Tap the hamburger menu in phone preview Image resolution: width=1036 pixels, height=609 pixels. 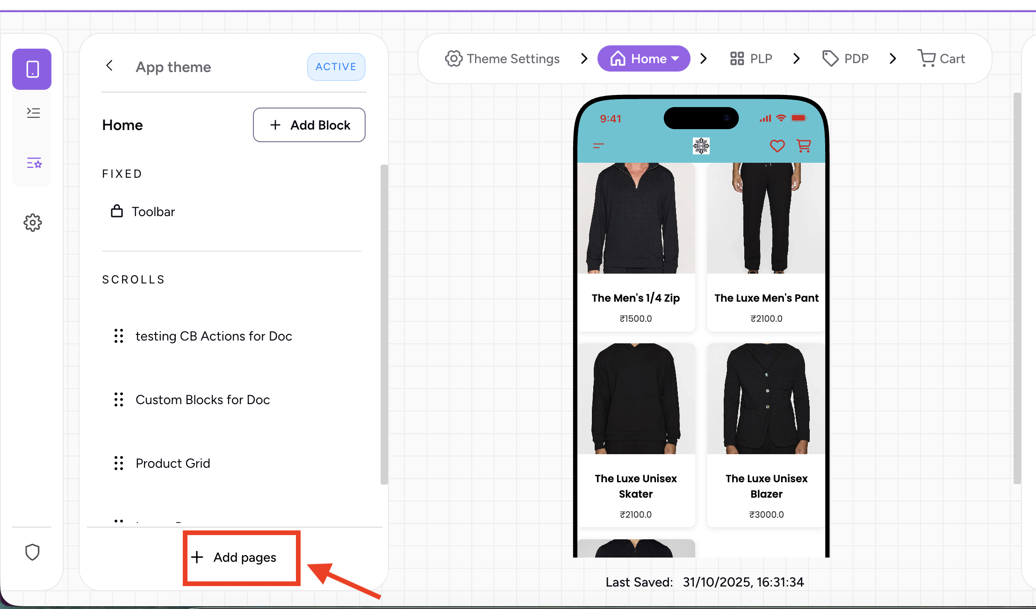coord(598,146)
